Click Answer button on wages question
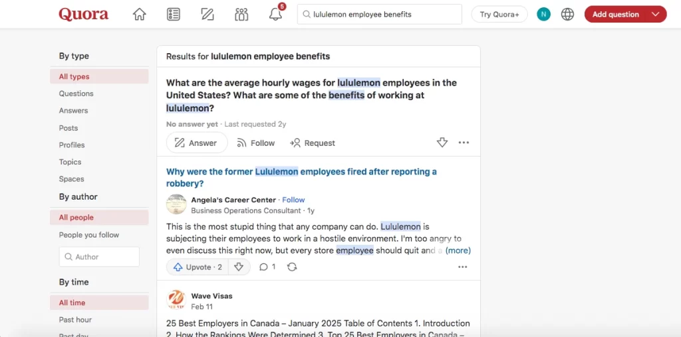This screenshot has height=337, width=681. [x=197, y=143]
